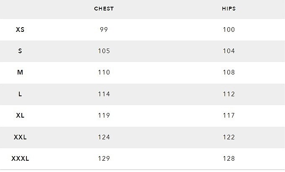Viewport: 285px width, 172px height.
Task: Click hips measurement 104
Action: click(229, 51)
